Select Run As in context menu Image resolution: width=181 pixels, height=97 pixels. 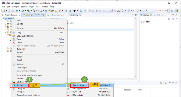[x=39, y=85]
